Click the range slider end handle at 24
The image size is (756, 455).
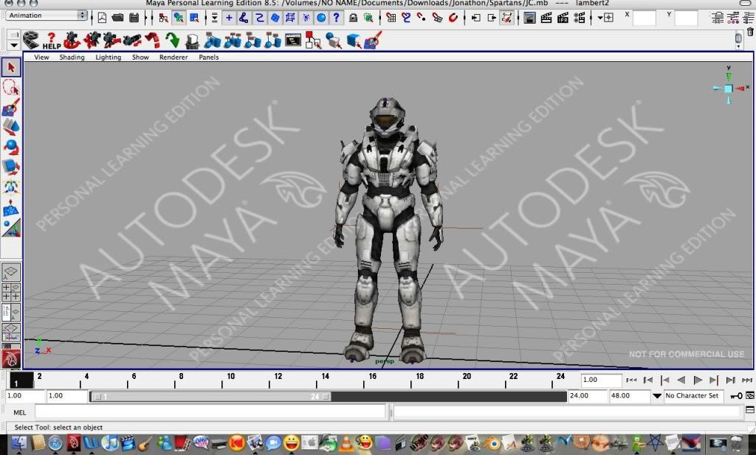pyautogui.click(x=326, y=397)
